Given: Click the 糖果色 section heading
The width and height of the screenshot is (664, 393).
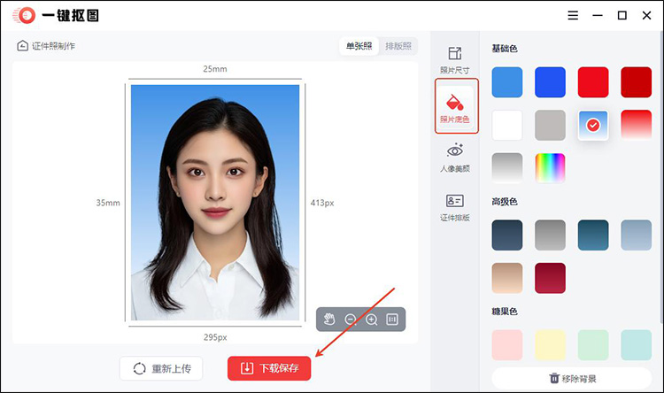Looking at the screenshot, I should click(x=505, y=312).
